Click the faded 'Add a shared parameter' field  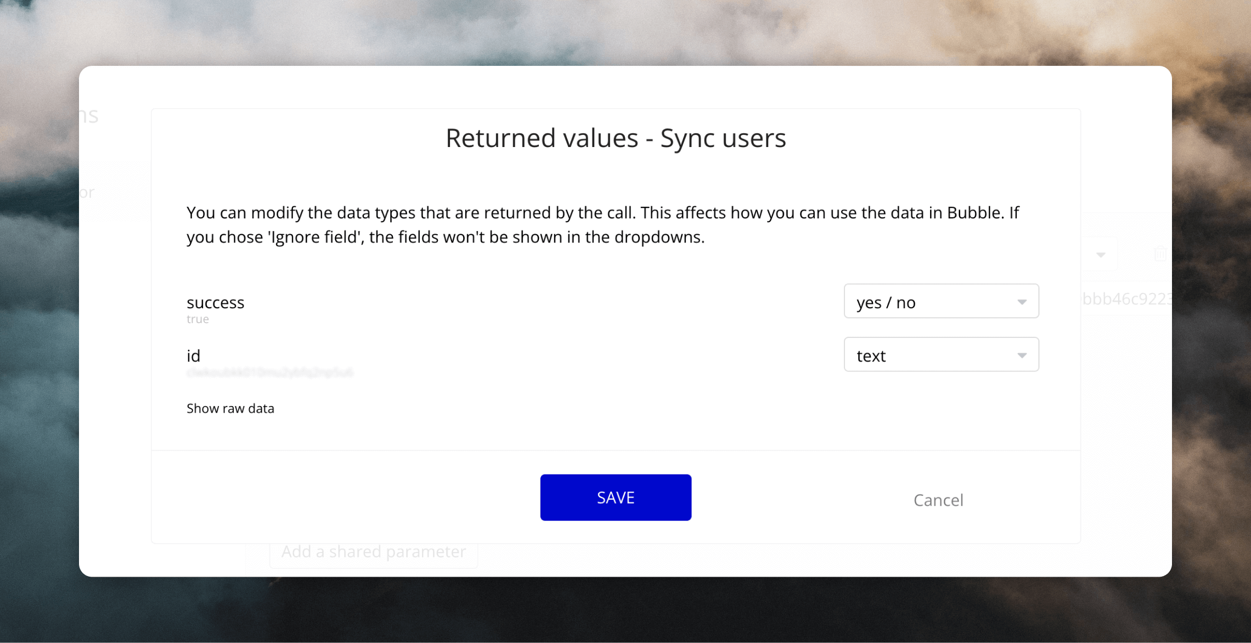(374, 552)
